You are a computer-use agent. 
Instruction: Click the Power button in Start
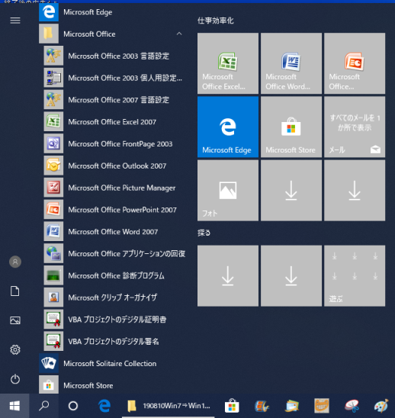point(15,379)
